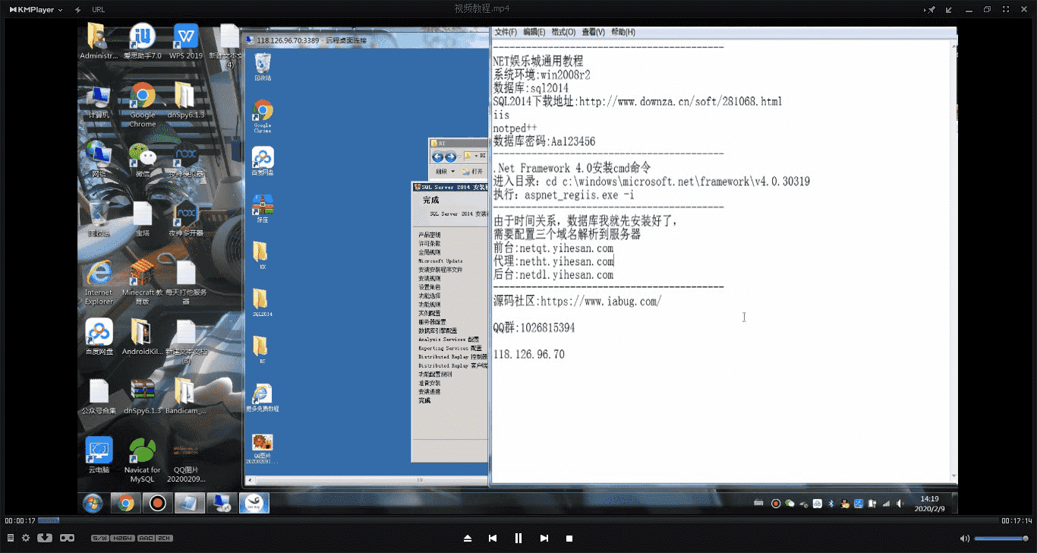Open the KMPlayer main menu dropdown

pyautogui.click(x=36, y=9)
